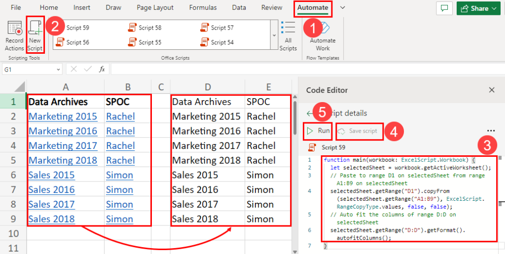Screen dimensions: 505x254
Task: Open Sales 2018 hyperlink in column A
Action: click(51, 219)
